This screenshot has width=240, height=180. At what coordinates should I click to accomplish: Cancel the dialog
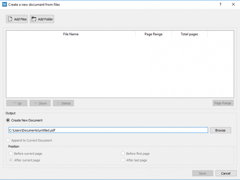[226, 173]
